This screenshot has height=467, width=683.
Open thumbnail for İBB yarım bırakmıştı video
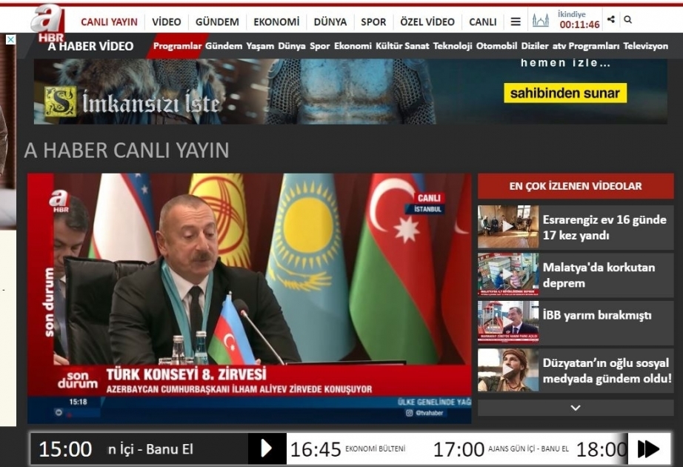[x=508, y=322]
